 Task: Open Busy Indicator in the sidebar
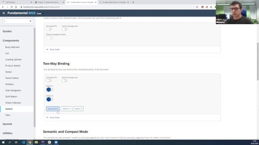click(x=13, y=47)
